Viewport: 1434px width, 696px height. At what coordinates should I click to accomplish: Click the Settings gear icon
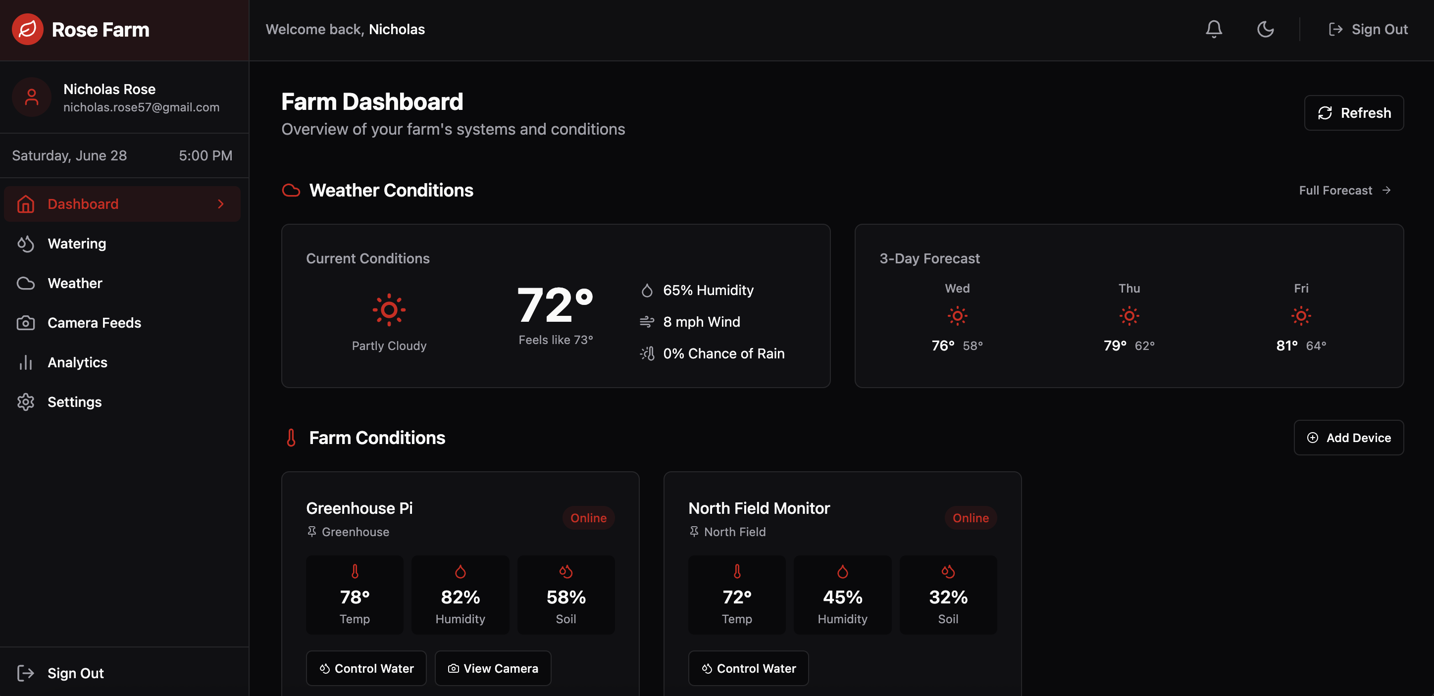[x=26, y=401]
